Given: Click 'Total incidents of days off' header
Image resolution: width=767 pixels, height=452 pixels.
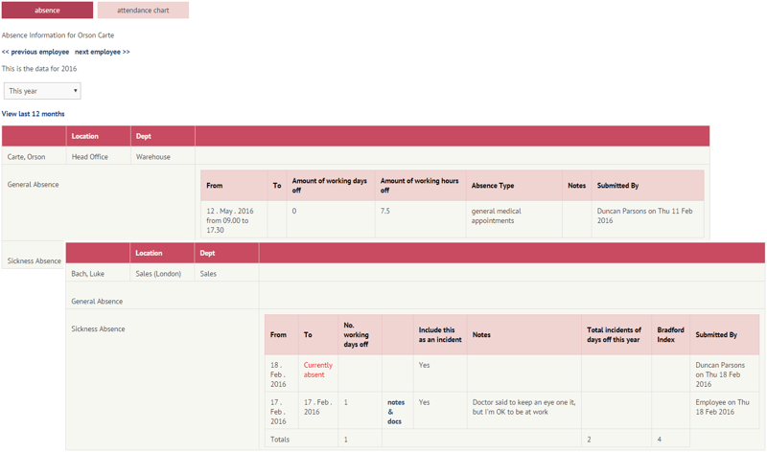Looking at the screenshot, I should point(614,335).
